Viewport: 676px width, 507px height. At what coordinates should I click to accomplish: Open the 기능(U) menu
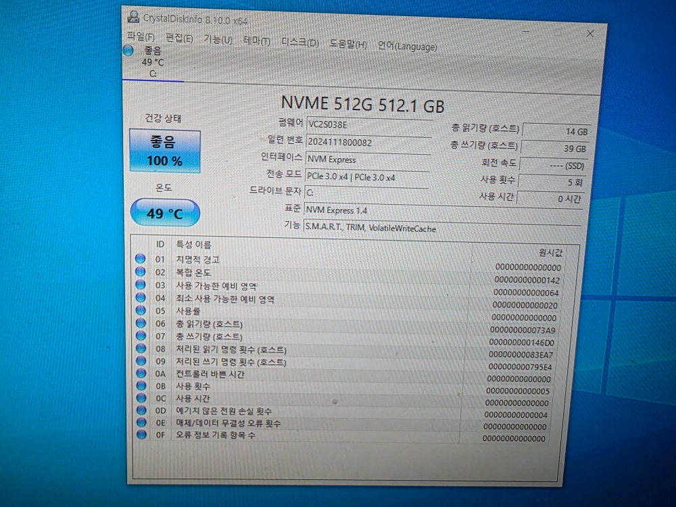tap(218, 40)
